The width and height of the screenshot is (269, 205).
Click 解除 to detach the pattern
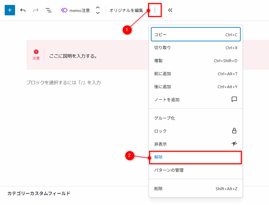tap(196, 157)
